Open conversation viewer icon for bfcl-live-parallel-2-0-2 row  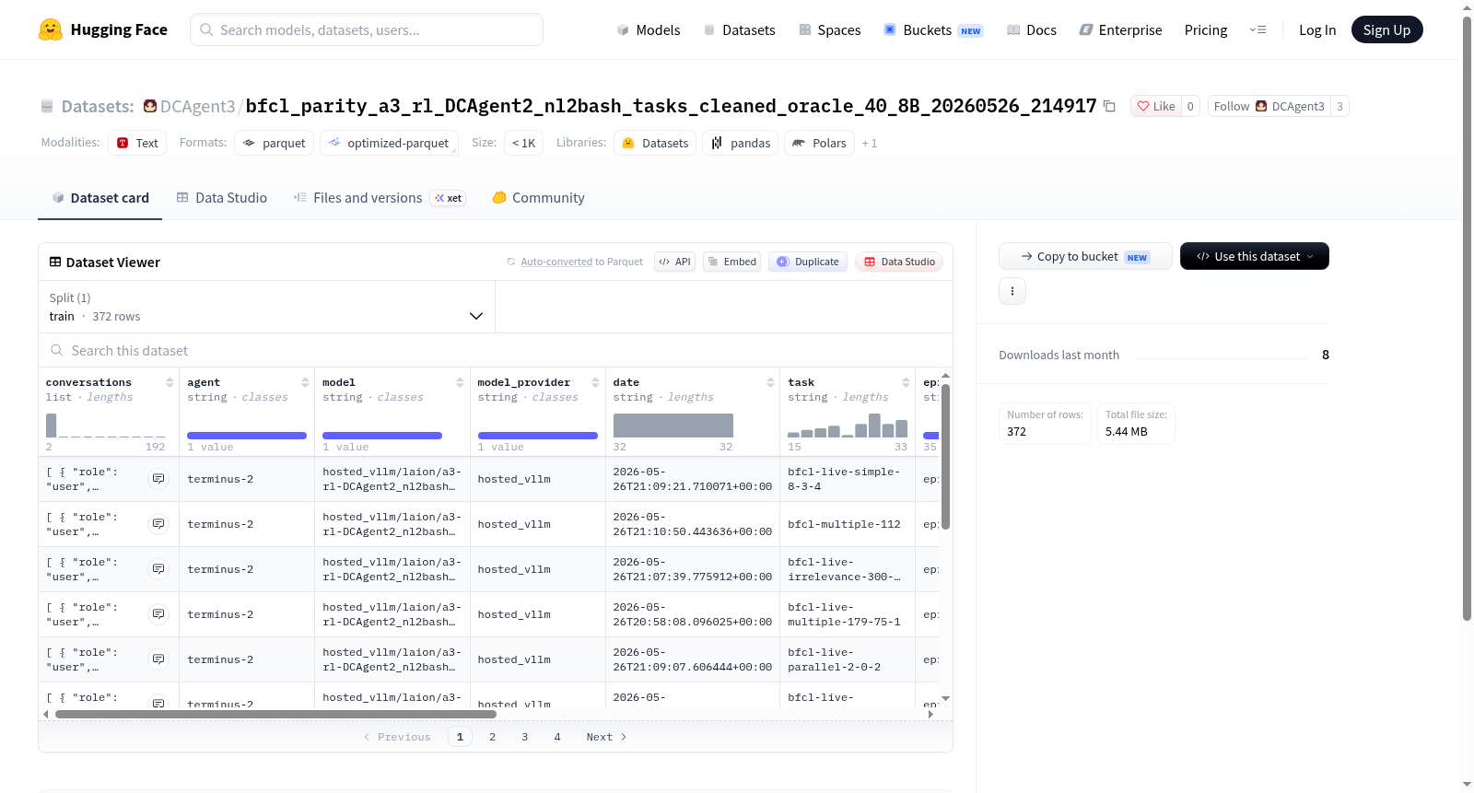click(158, 659)
